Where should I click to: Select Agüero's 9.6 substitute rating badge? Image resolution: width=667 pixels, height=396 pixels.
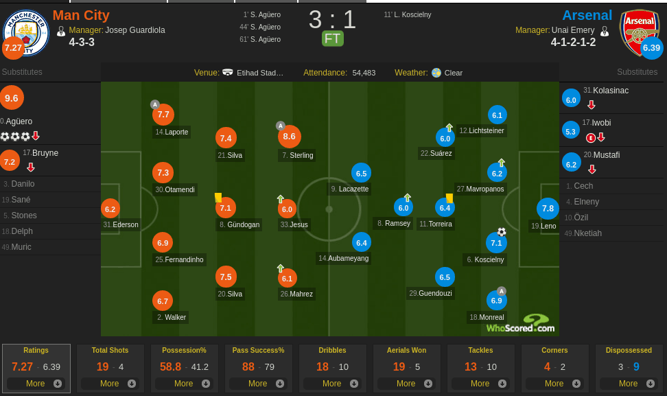[x=12, y=98]
